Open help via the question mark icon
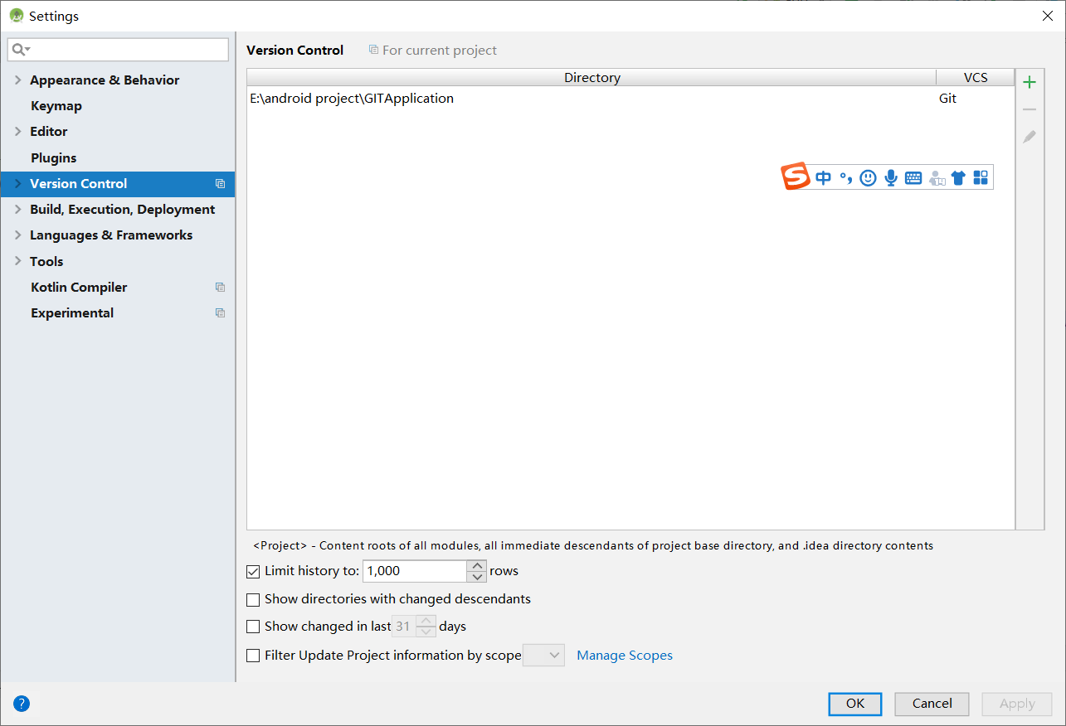The height and width of the screenshot is (726, 1066). pos(21,703)
